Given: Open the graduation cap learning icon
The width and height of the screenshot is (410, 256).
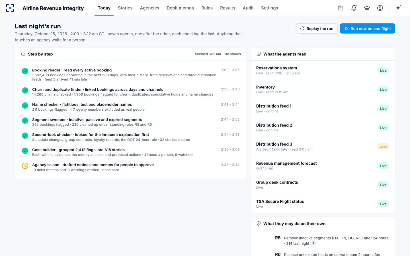Looking at the screenshot, I should pos(367,8).
